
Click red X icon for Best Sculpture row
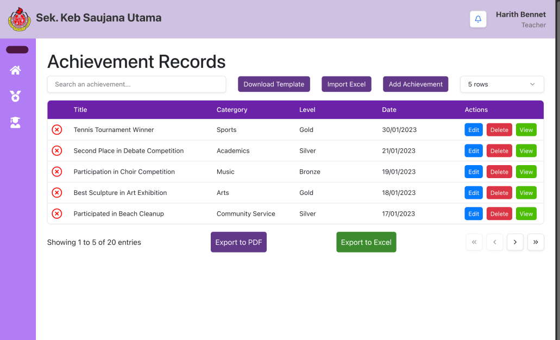(56, 193)
